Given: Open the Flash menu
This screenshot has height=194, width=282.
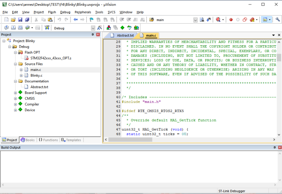Looking at the screenshot, I should tap(52, 12).
